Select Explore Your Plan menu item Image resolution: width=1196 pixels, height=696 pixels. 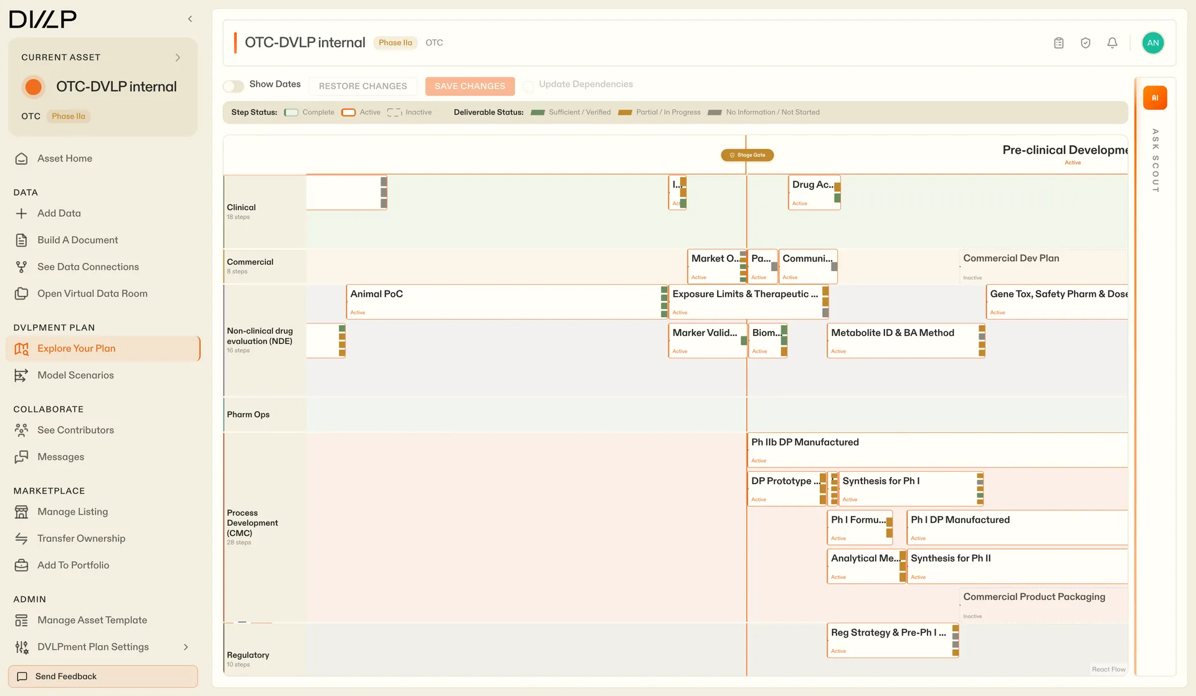(103, 349)
